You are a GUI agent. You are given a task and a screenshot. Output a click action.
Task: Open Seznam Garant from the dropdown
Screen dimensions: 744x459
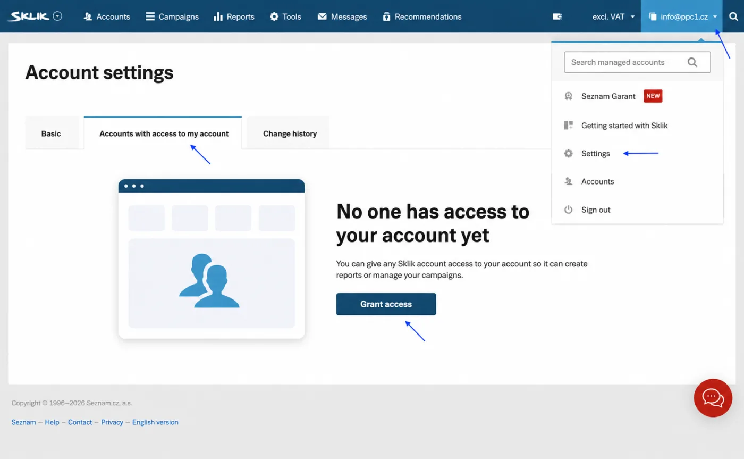pyautogui.click(x=608, y=96)
